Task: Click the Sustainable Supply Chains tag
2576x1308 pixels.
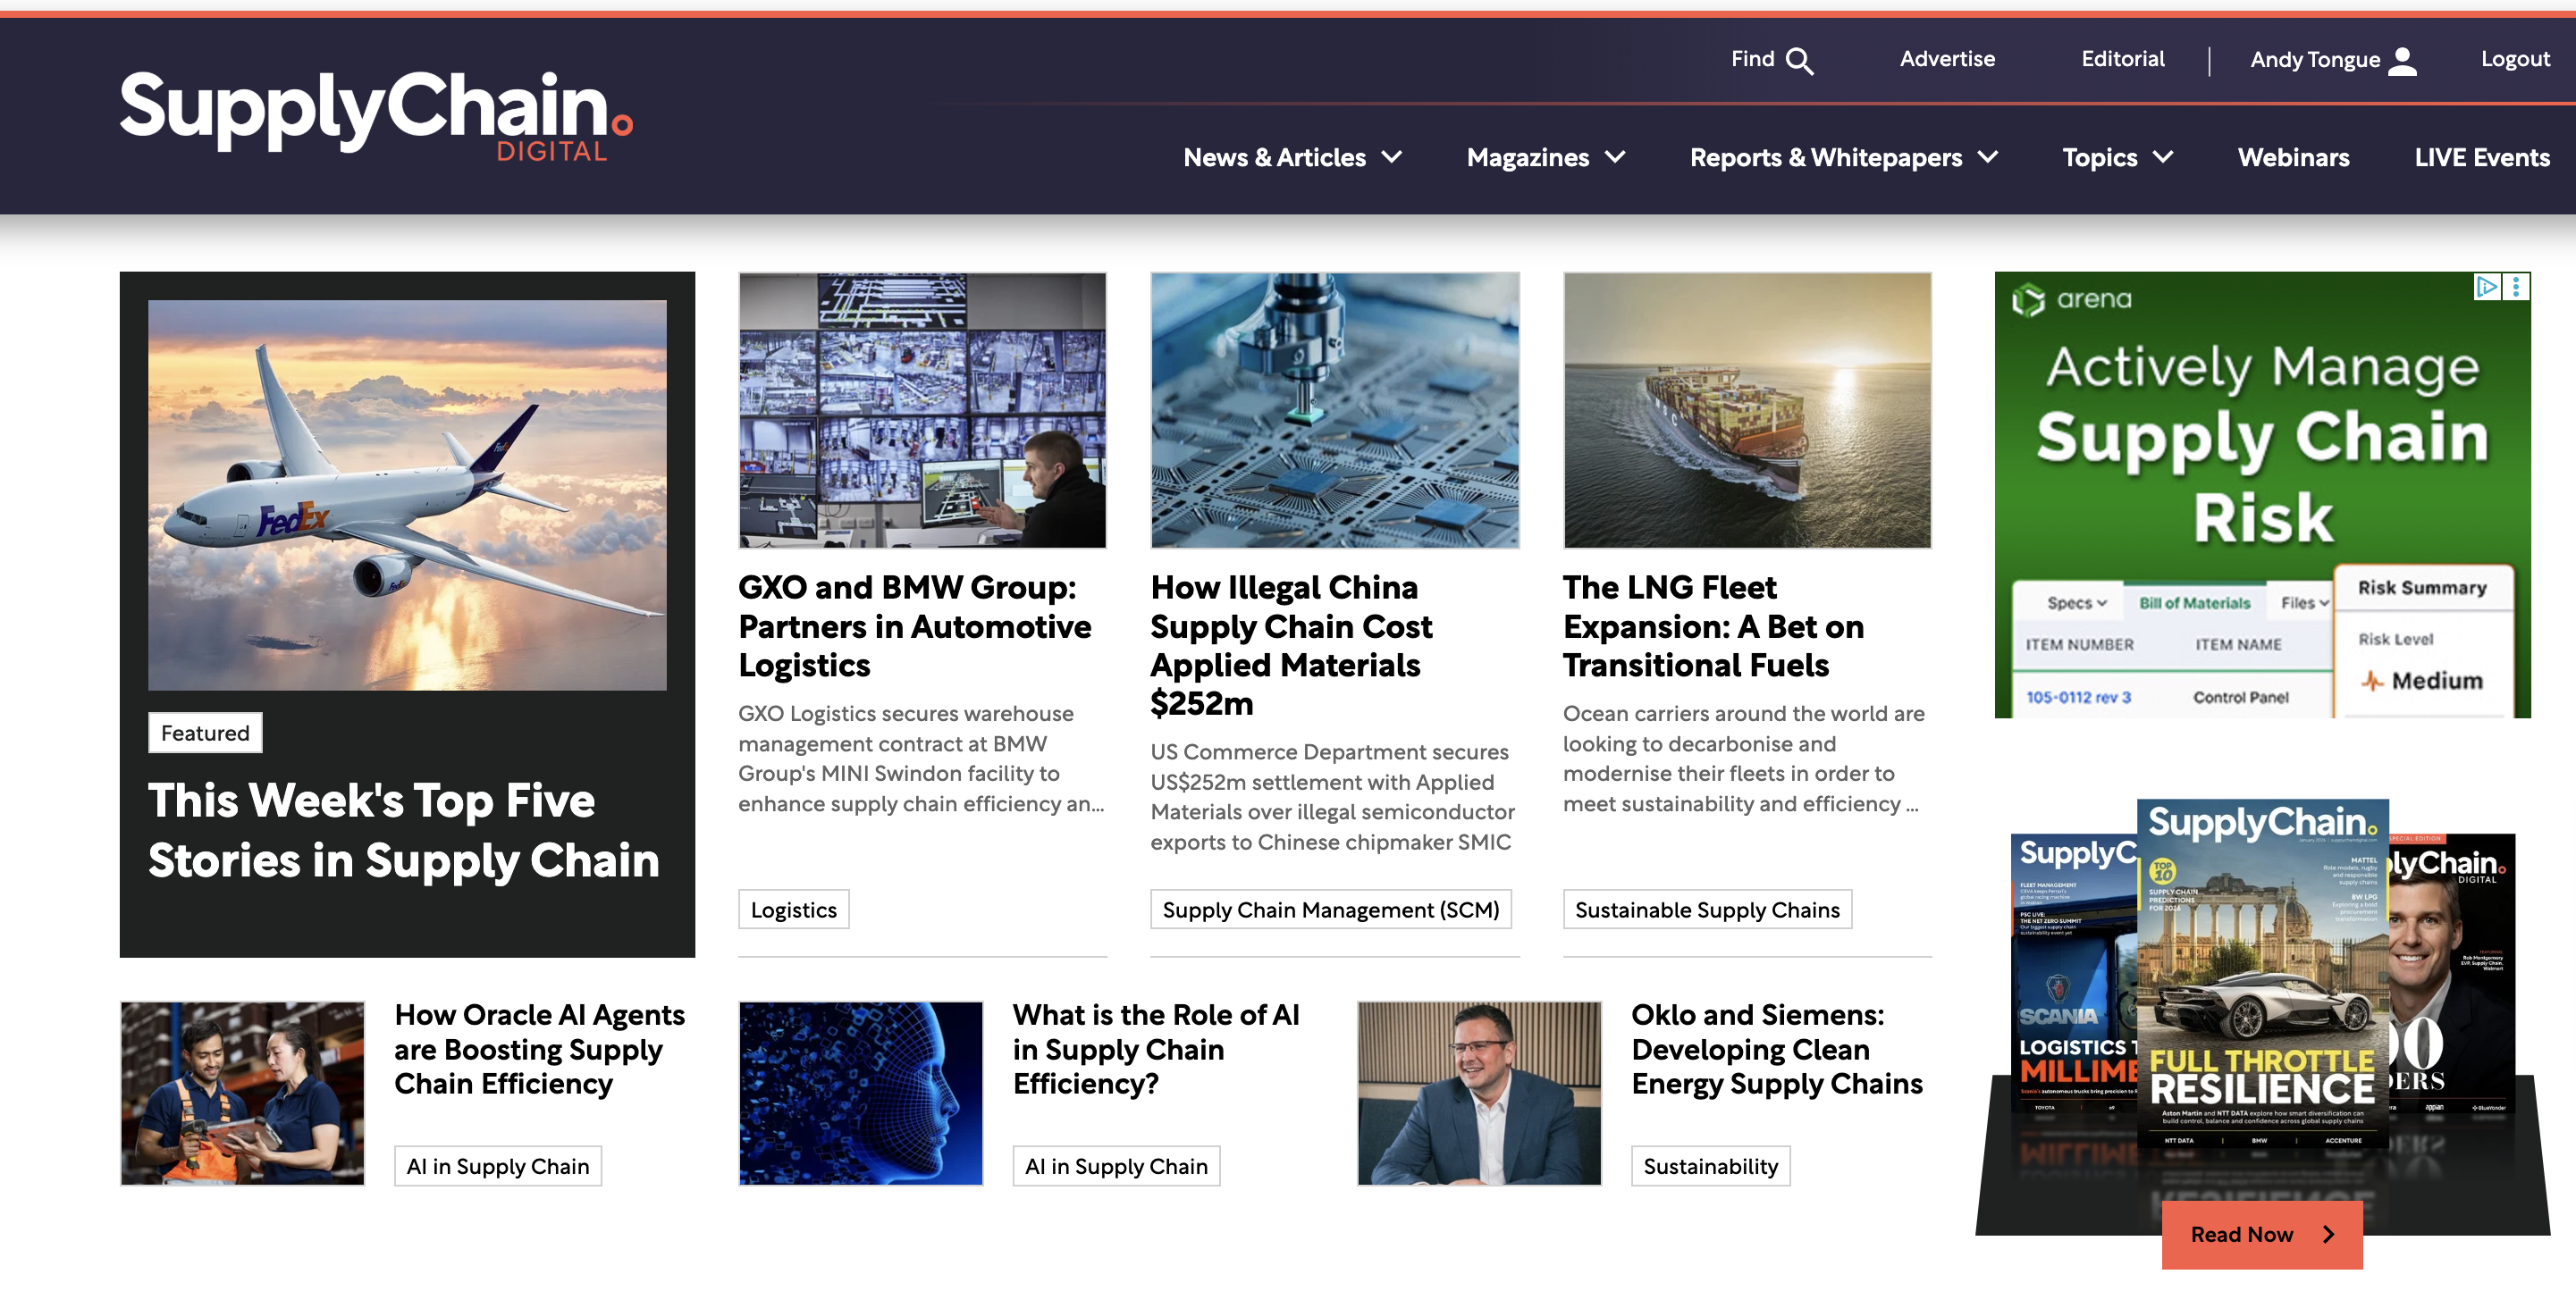Action: point(1706,910)
